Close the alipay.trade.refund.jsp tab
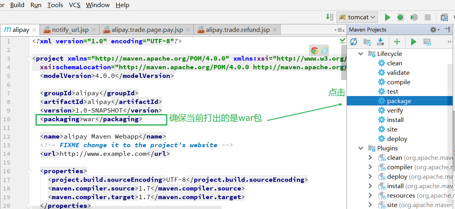 point(275,30)
